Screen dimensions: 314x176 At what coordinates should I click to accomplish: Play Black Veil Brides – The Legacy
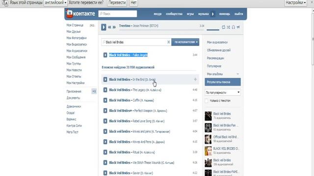[105, 90]
